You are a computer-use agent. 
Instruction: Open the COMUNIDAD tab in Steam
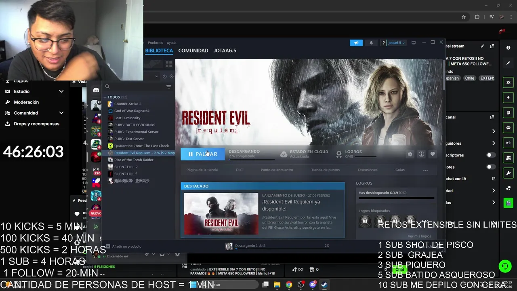click(x=193, y=51)
